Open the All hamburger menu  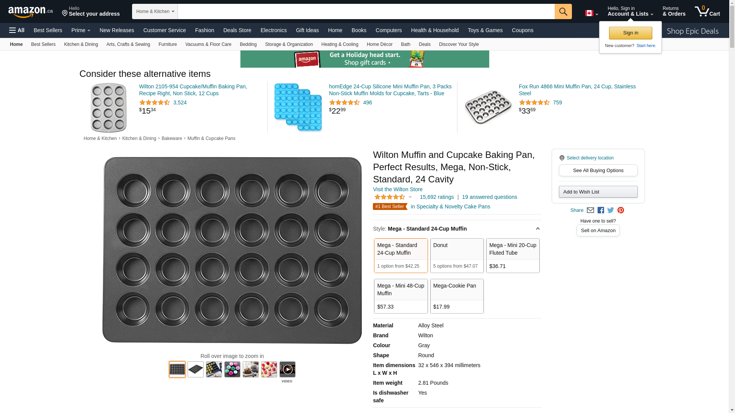pos(17,30)
